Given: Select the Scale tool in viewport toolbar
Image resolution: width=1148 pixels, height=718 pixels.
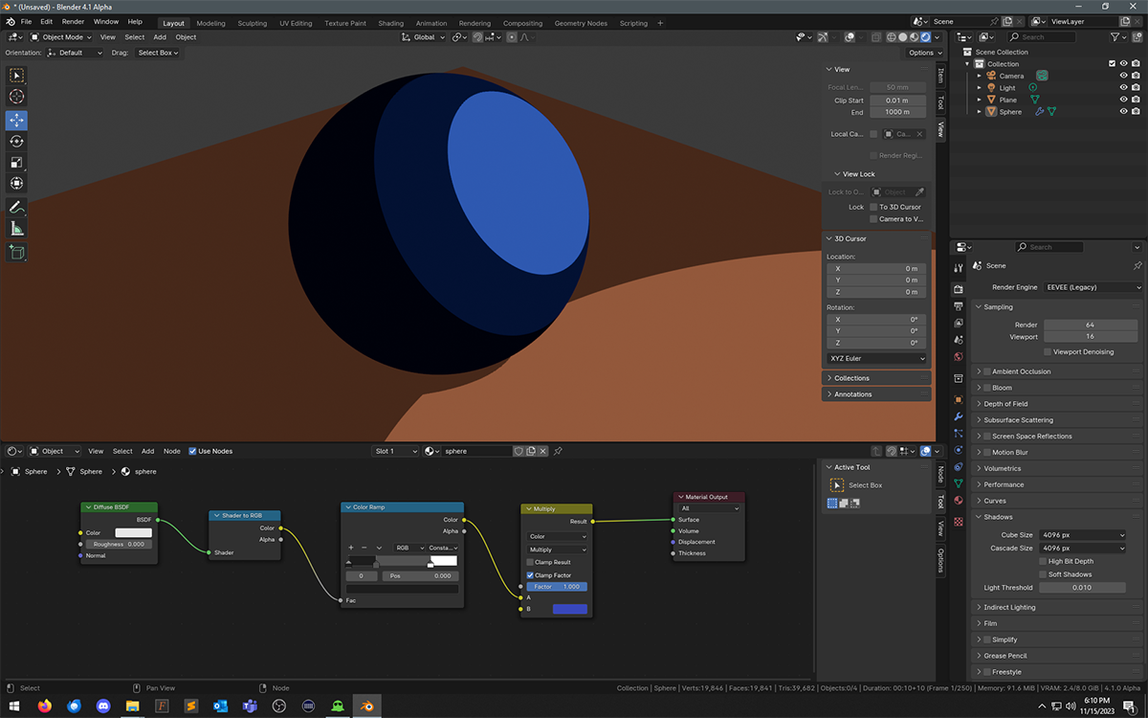Looking at the screenshot, I should (16, 163).
